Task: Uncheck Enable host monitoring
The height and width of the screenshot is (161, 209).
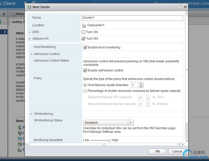Action: point(85,47)
